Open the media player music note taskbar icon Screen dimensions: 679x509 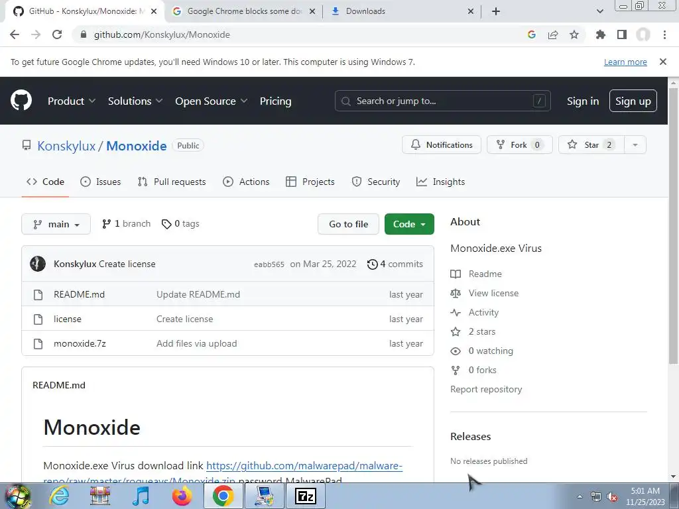pos(141,496)
